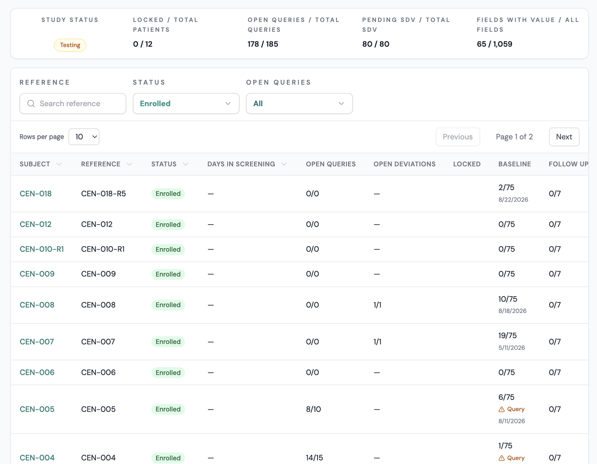
Task: Sort by Days in Screening chevron
Action: tap(284, 164)
